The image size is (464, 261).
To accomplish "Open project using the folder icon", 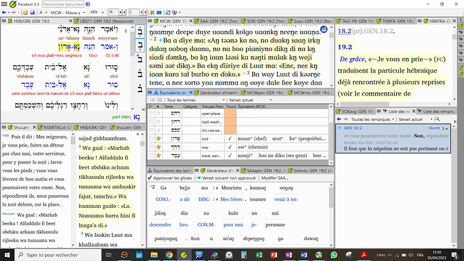I will click(25, 12).
